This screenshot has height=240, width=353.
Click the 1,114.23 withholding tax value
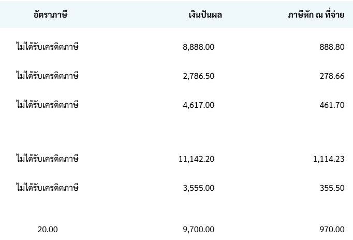329,159
